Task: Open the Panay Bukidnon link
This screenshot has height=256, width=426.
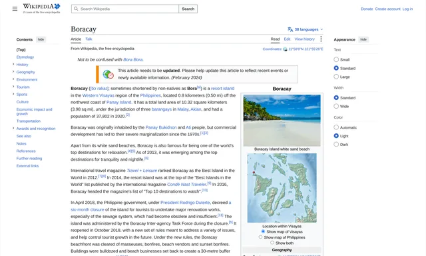Action: (x=161, y=127)
